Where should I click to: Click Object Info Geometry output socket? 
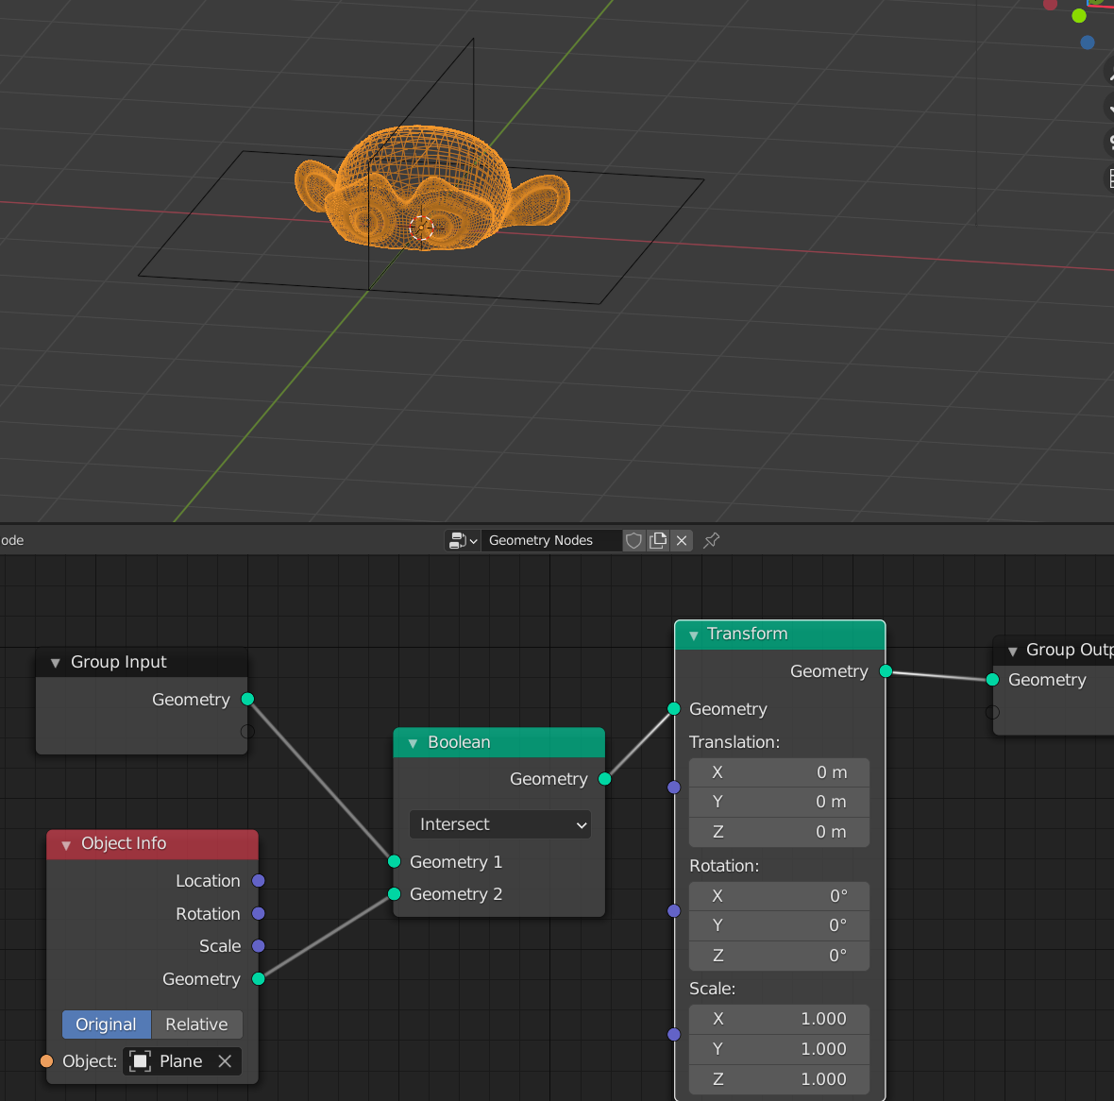(259, 979)
